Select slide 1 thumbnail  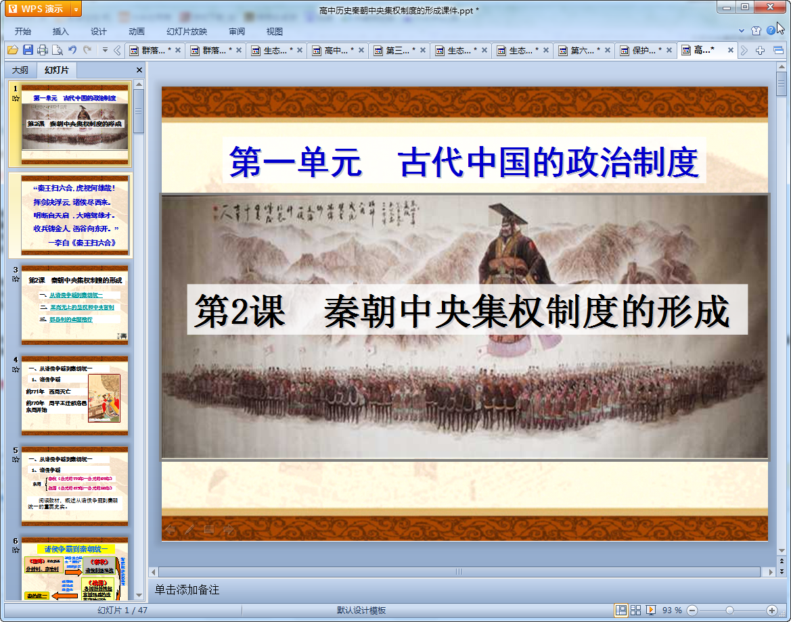point(74,124)
